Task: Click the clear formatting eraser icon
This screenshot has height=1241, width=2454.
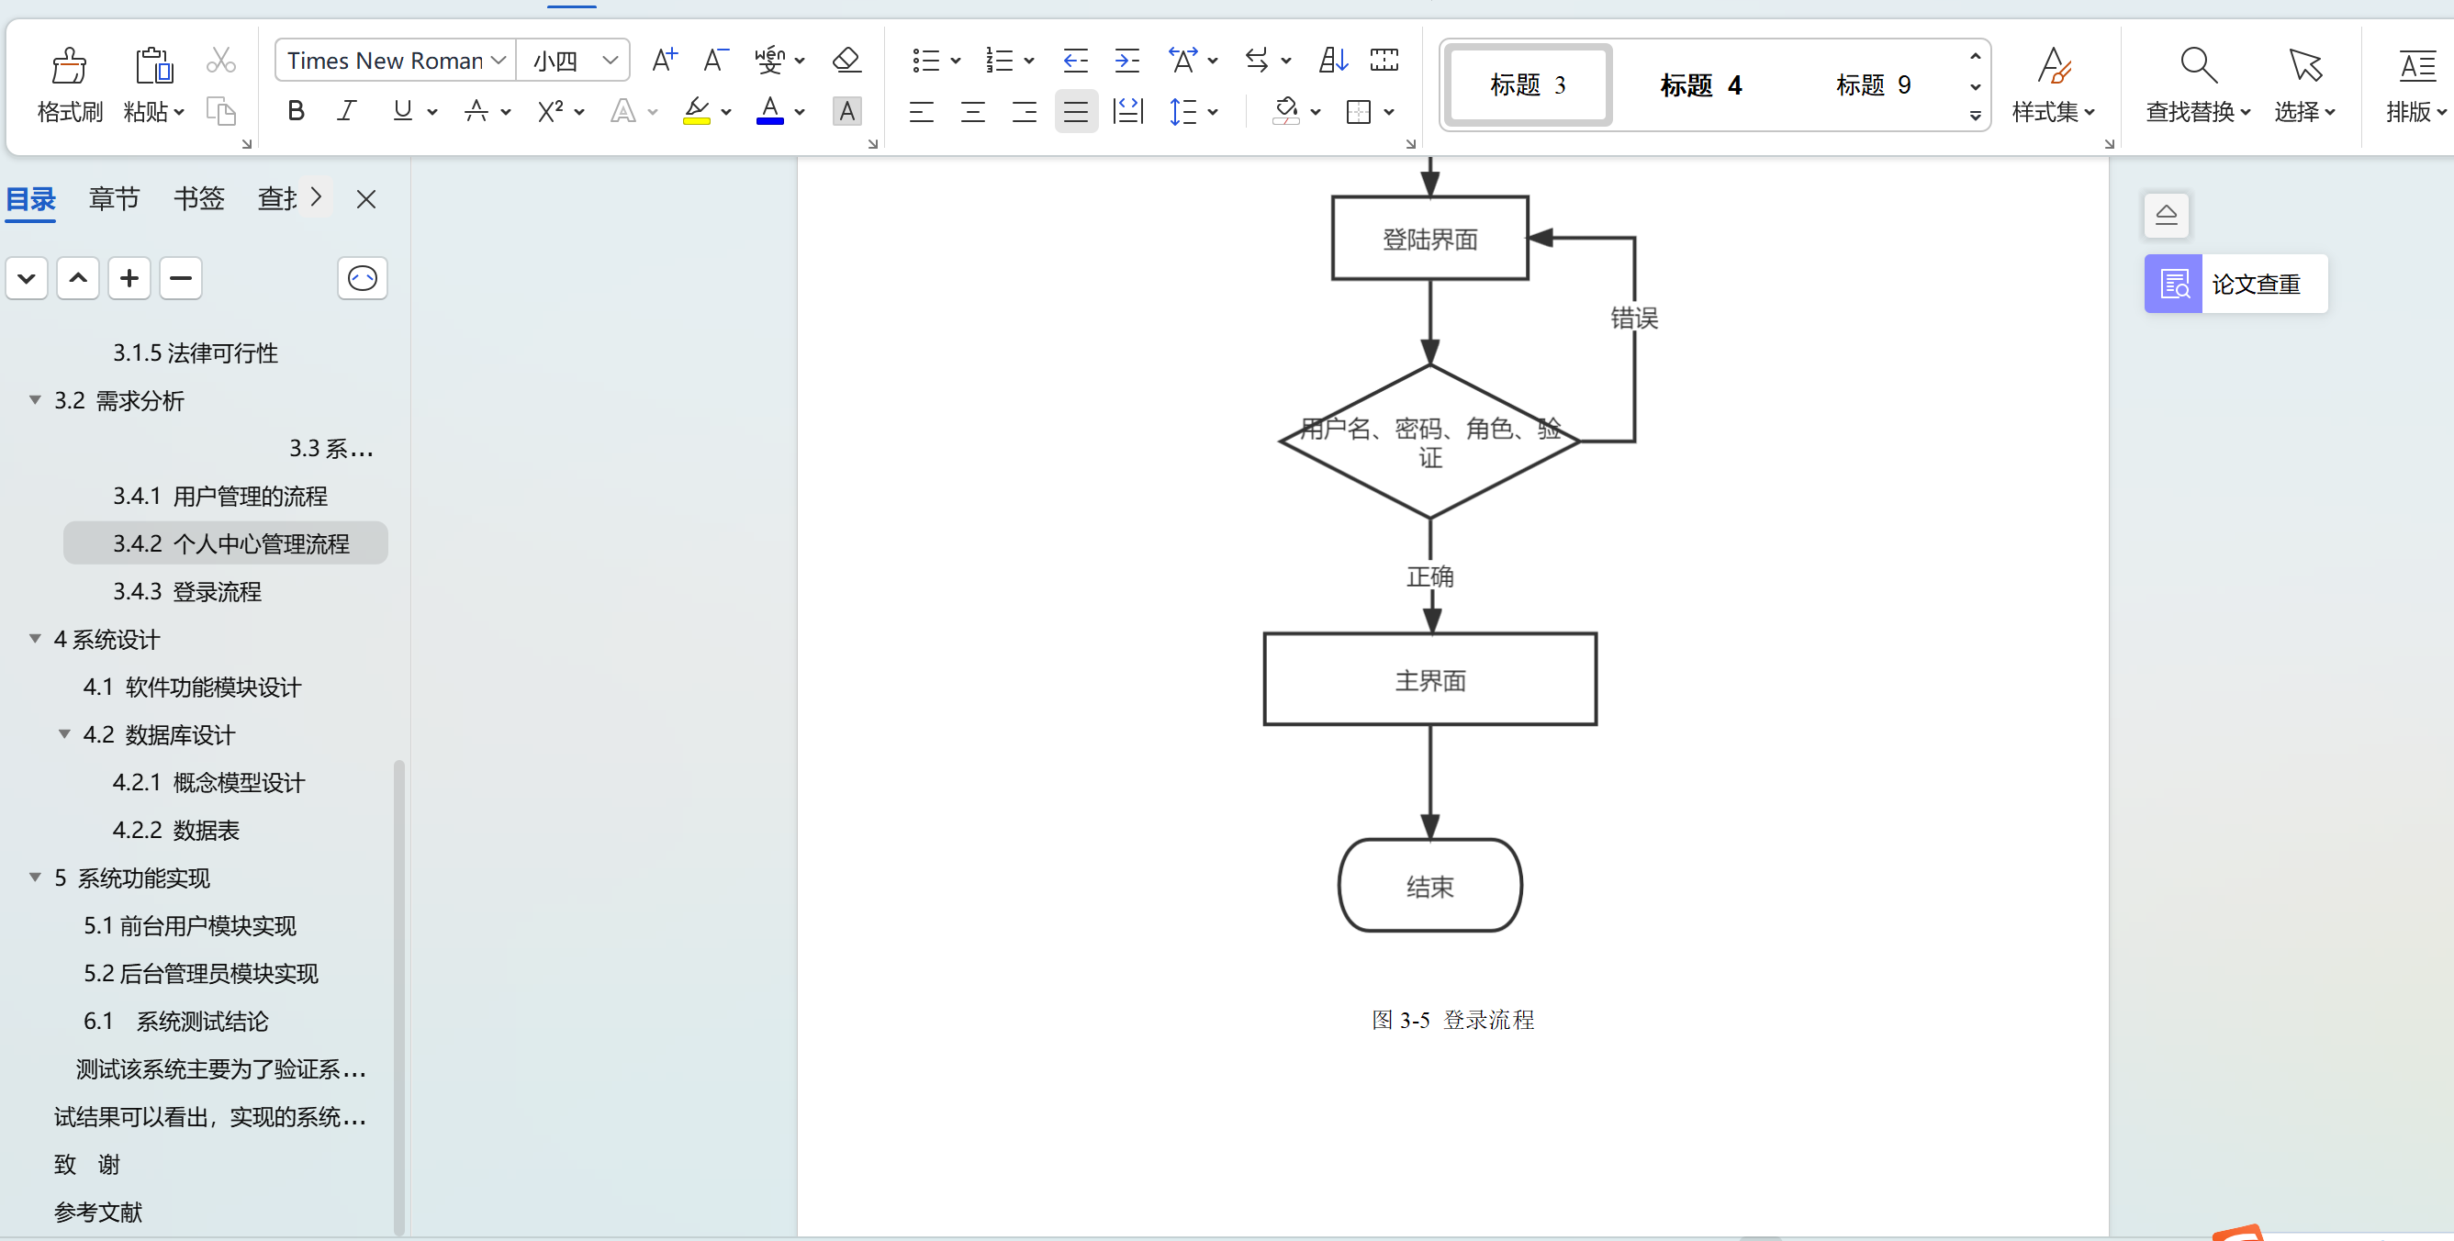Action: (x=846, y=60)
